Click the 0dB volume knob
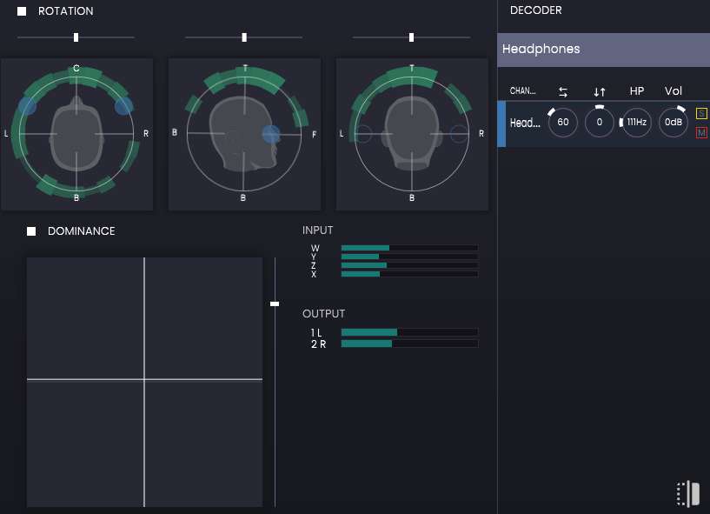 [673, 123]
